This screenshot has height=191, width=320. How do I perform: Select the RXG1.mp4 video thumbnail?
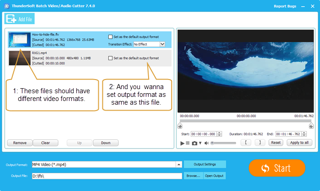point(19,58)
